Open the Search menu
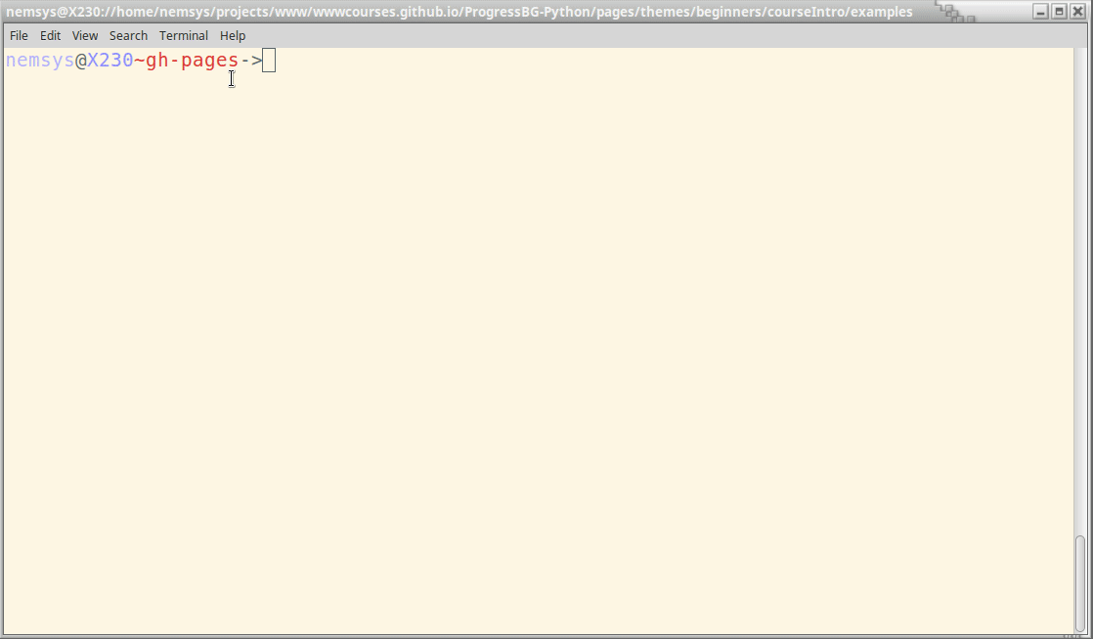Viewport: 1093px width, 639px height. 128,35
